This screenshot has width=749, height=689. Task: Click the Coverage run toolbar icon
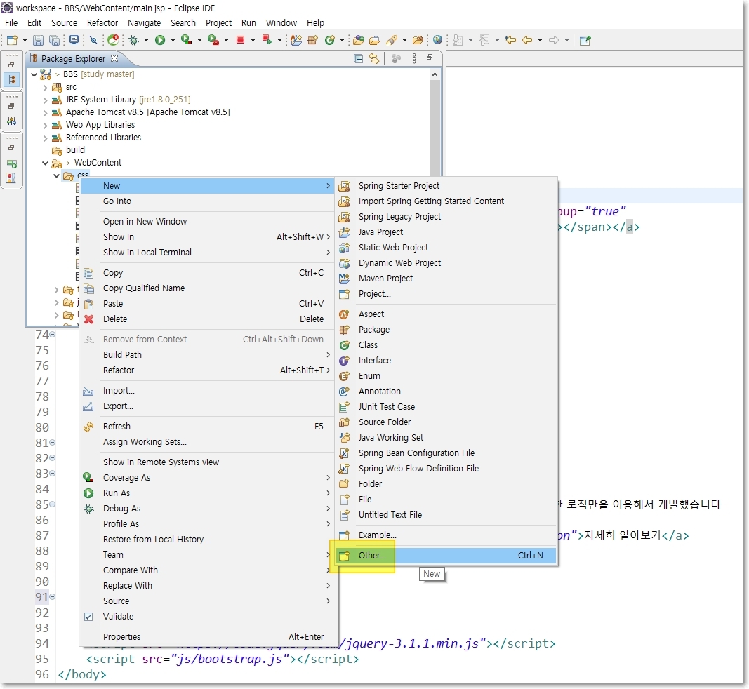tap(187, 40)
